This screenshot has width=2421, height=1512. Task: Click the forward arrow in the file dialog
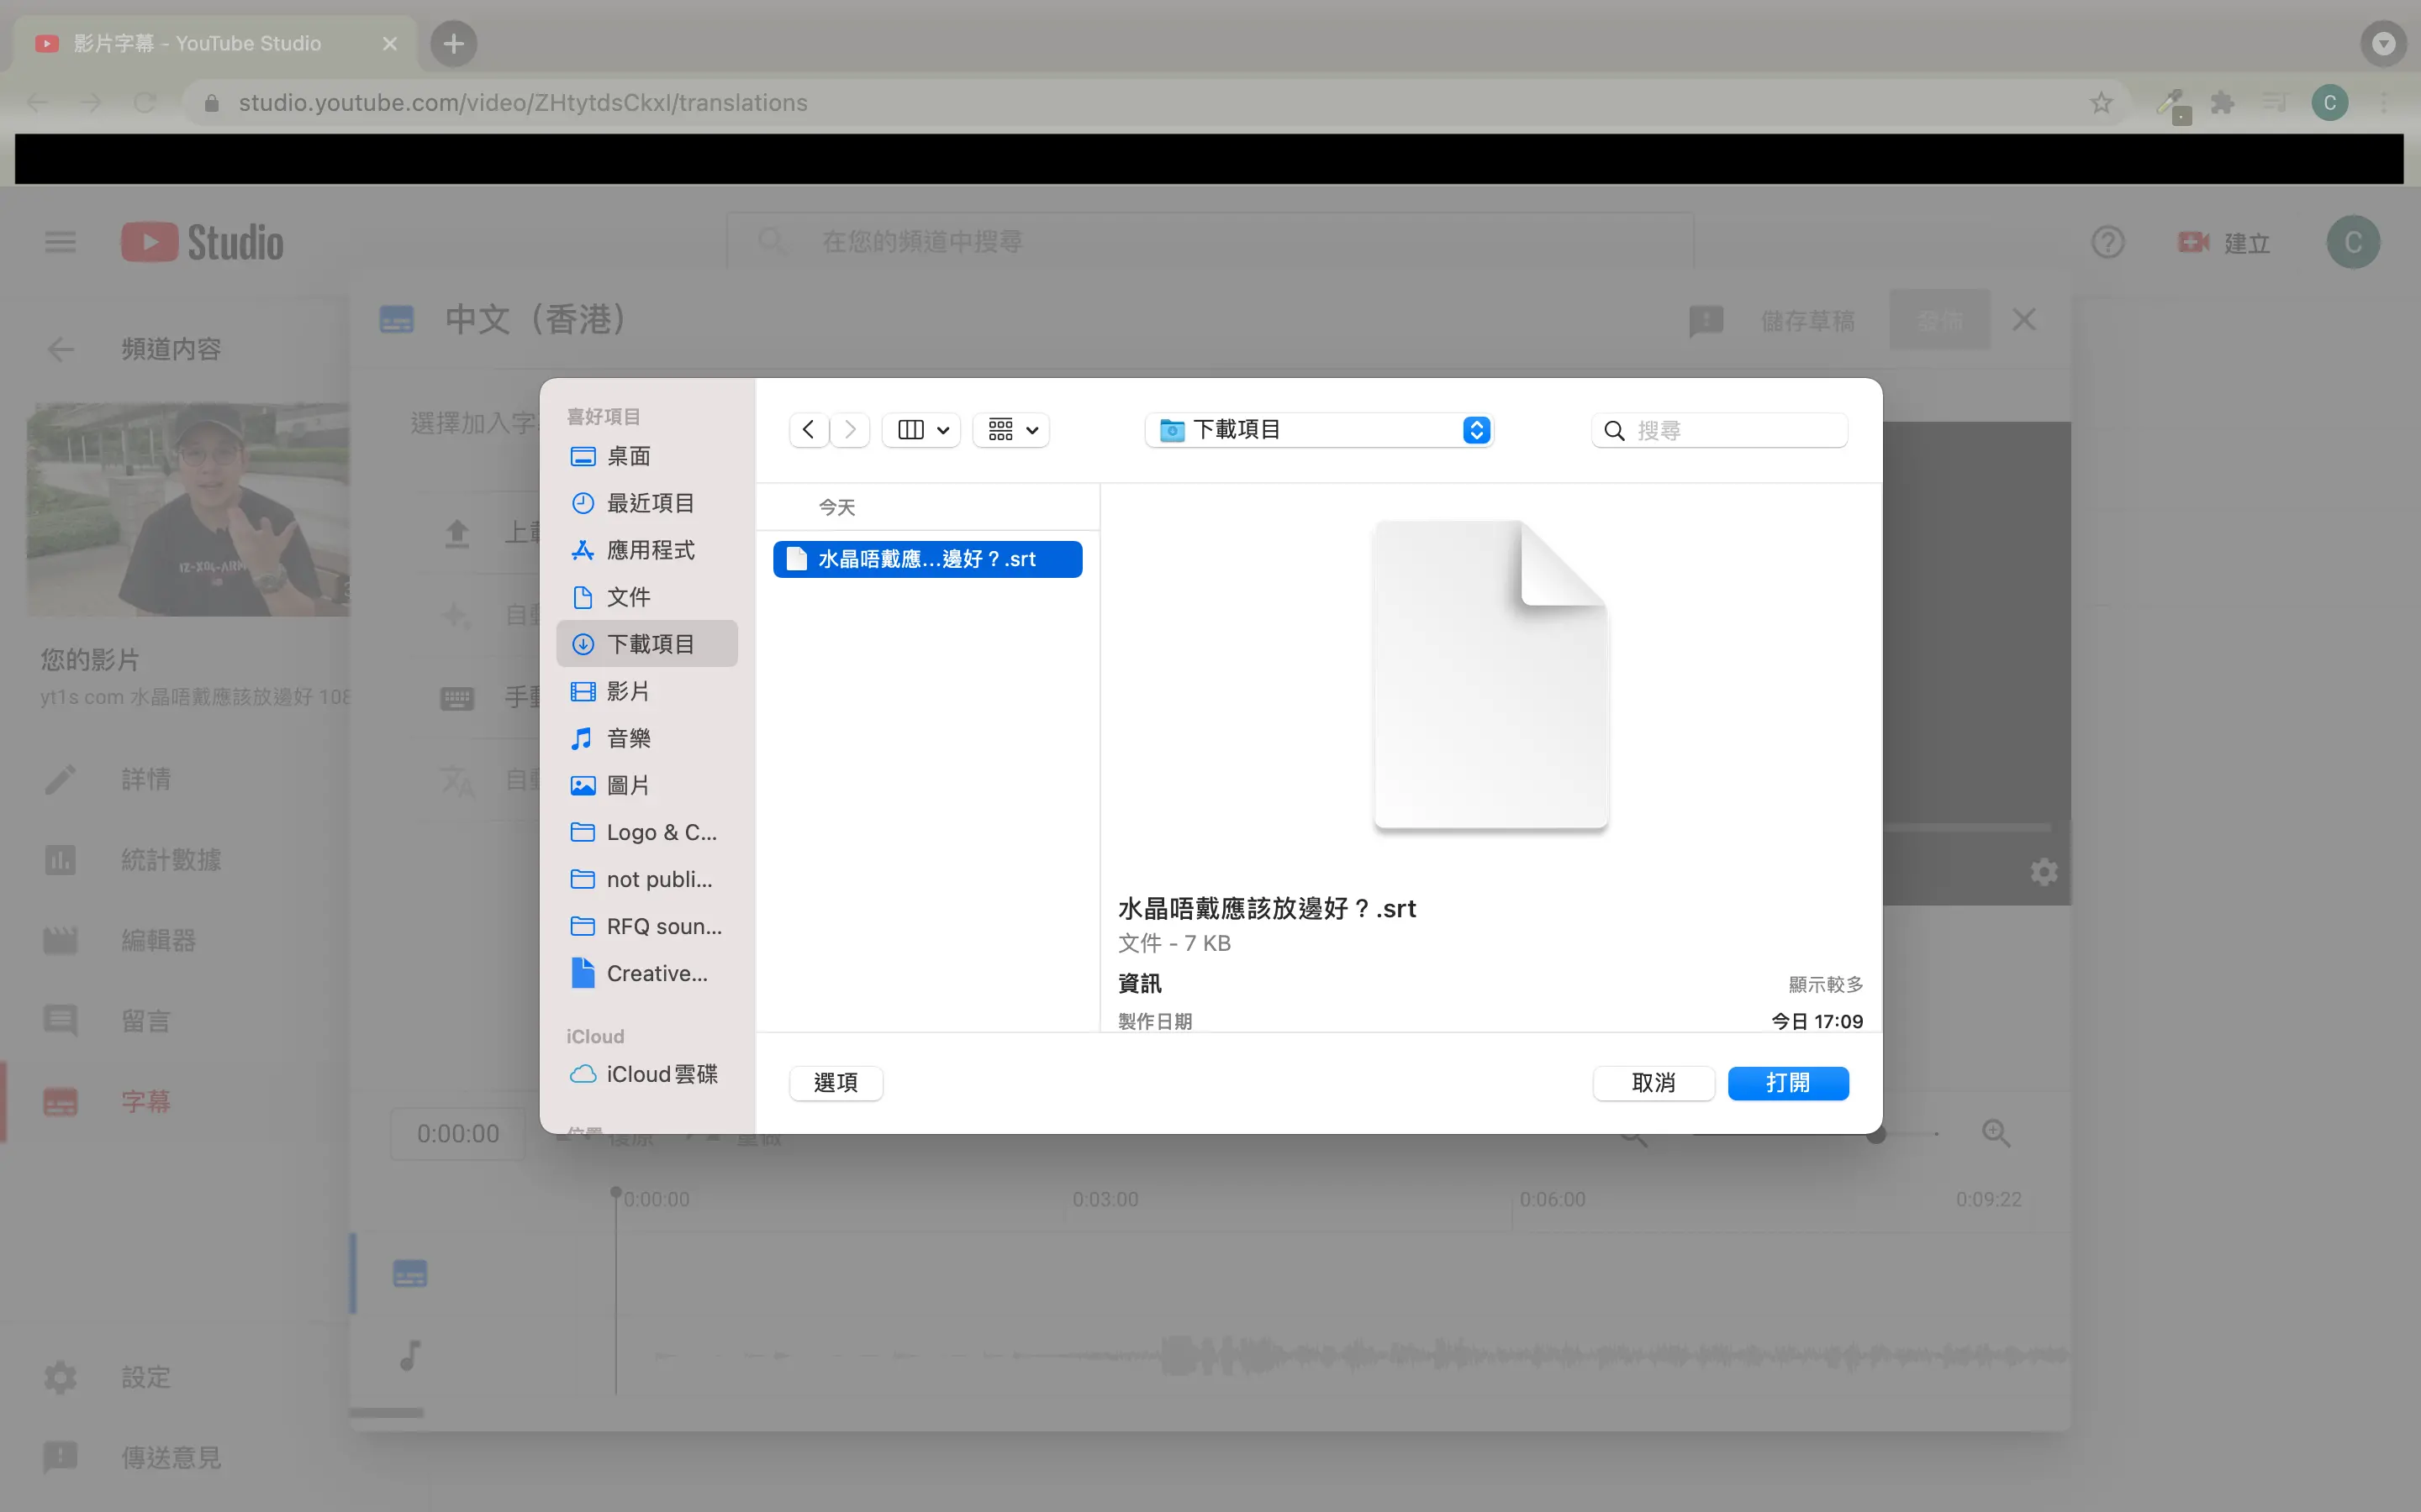(851, 430)
